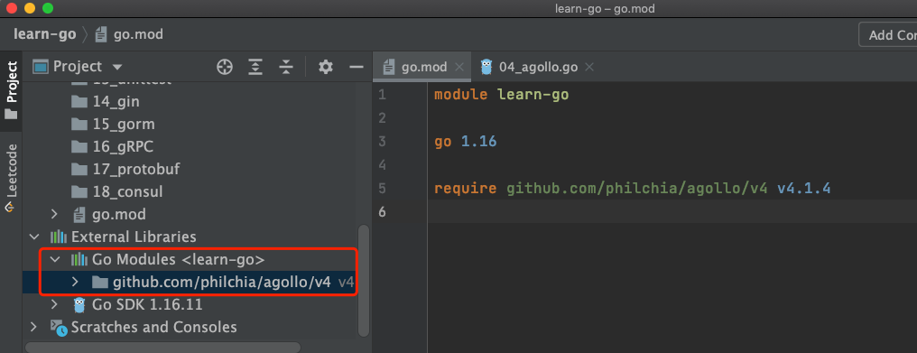This screenshot has width=917, height=353.
Task: Click 'module' keyword on line 1
Action: pyautogui.click(x=461, y=95)
